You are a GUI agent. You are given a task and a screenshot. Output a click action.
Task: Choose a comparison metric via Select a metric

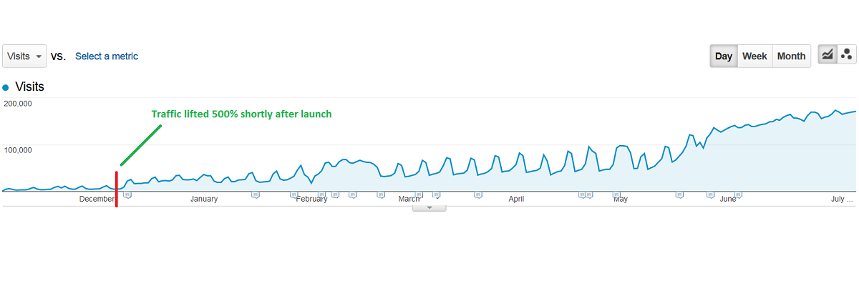tap(107, 56)
